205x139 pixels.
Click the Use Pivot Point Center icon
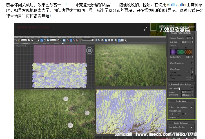57,40
